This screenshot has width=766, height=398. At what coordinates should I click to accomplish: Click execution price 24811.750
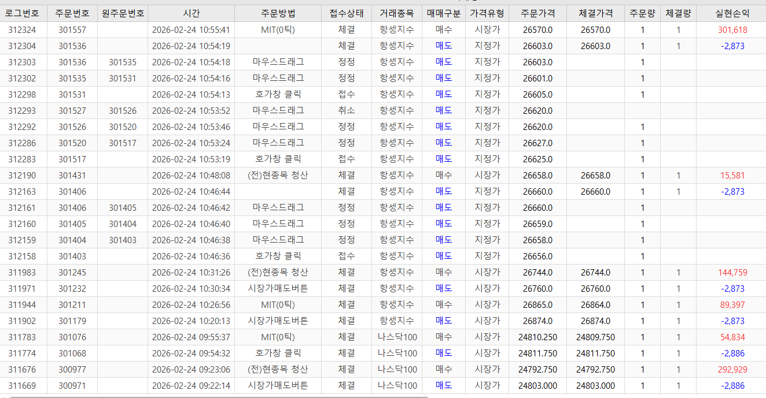click(x=595, y=354)
